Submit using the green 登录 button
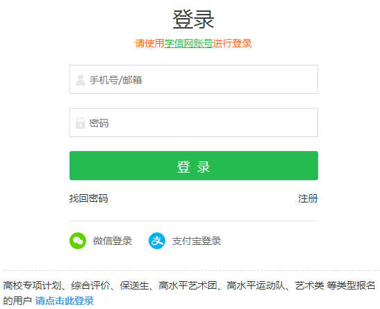The height and width of the screenshot is (309, 380). (194, 166)
